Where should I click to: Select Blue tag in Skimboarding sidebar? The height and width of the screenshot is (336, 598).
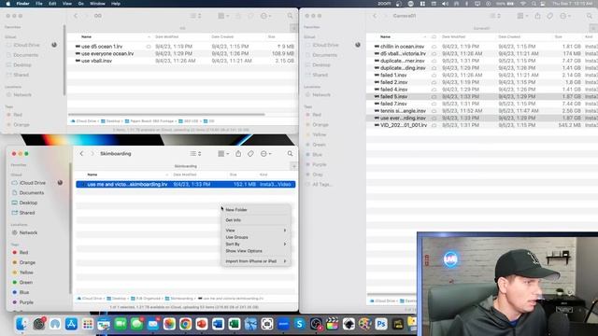click(24, 292)
